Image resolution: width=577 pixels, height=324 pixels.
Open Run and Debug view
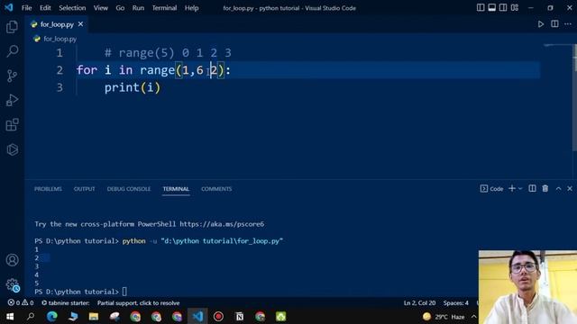point(12,100)
